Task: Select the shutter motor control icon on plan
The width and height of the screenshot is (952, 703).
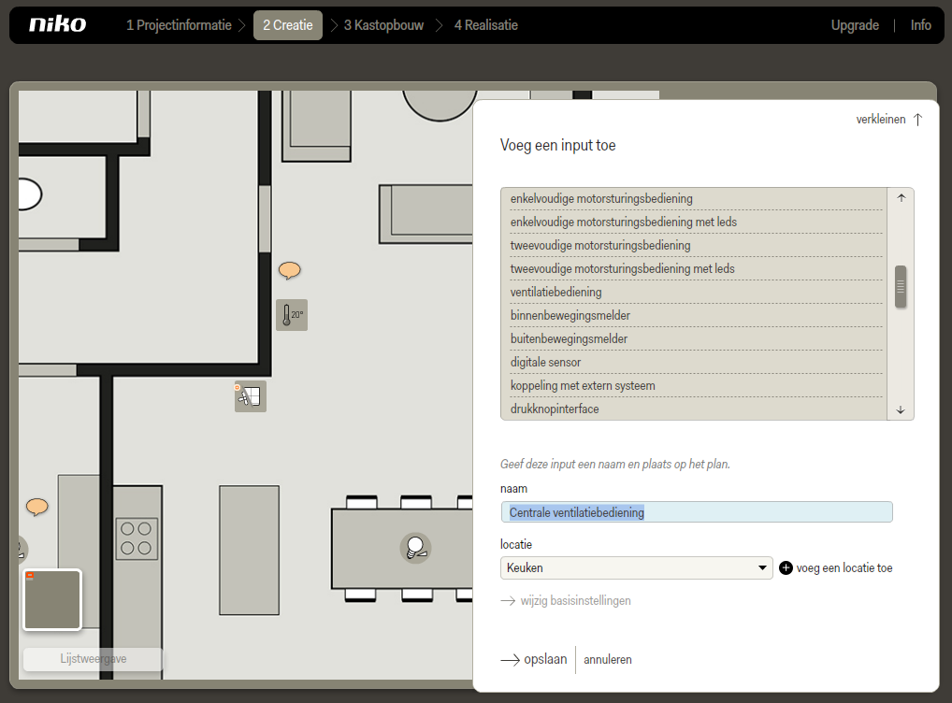Action: pos(250,396)
